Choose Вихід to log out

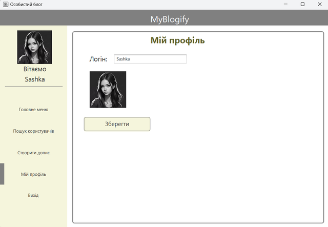coord(33,195)
